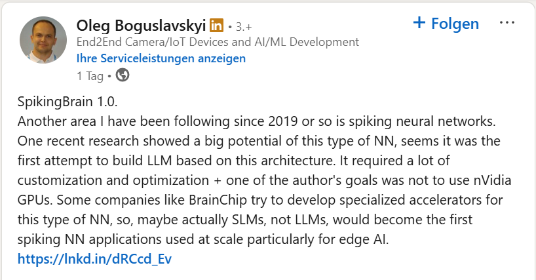Click the "1 Tag" post timestamp
The image size is (536, 280).
click(90, 76)
